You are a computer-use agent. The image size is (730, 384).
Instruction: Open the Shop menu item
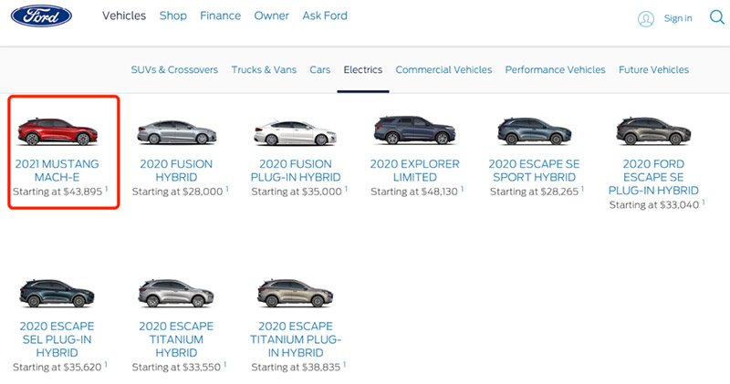pos(172,16)
